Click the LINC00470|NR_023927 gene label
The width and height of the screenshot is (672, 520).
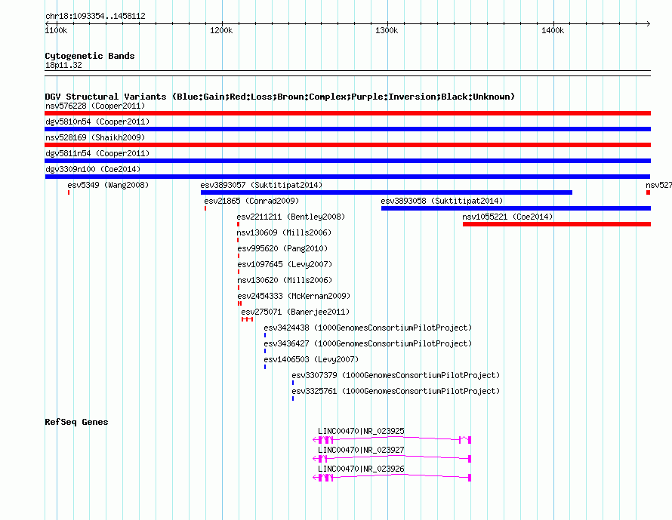click(361, 450)
